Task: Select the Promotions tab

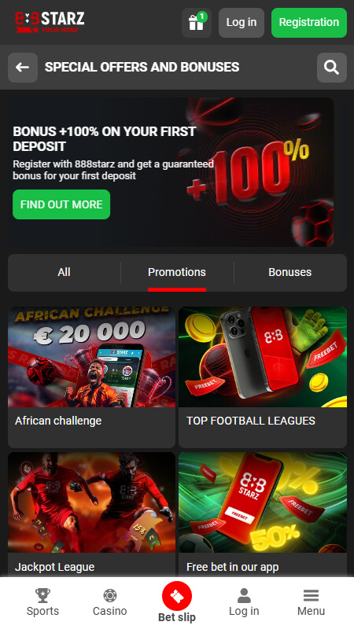Action: coord(177,272)
